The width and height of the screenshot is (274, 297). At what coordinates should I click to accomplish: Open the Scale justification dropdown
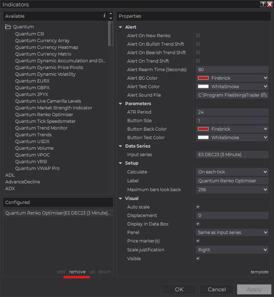click(266, 249)
